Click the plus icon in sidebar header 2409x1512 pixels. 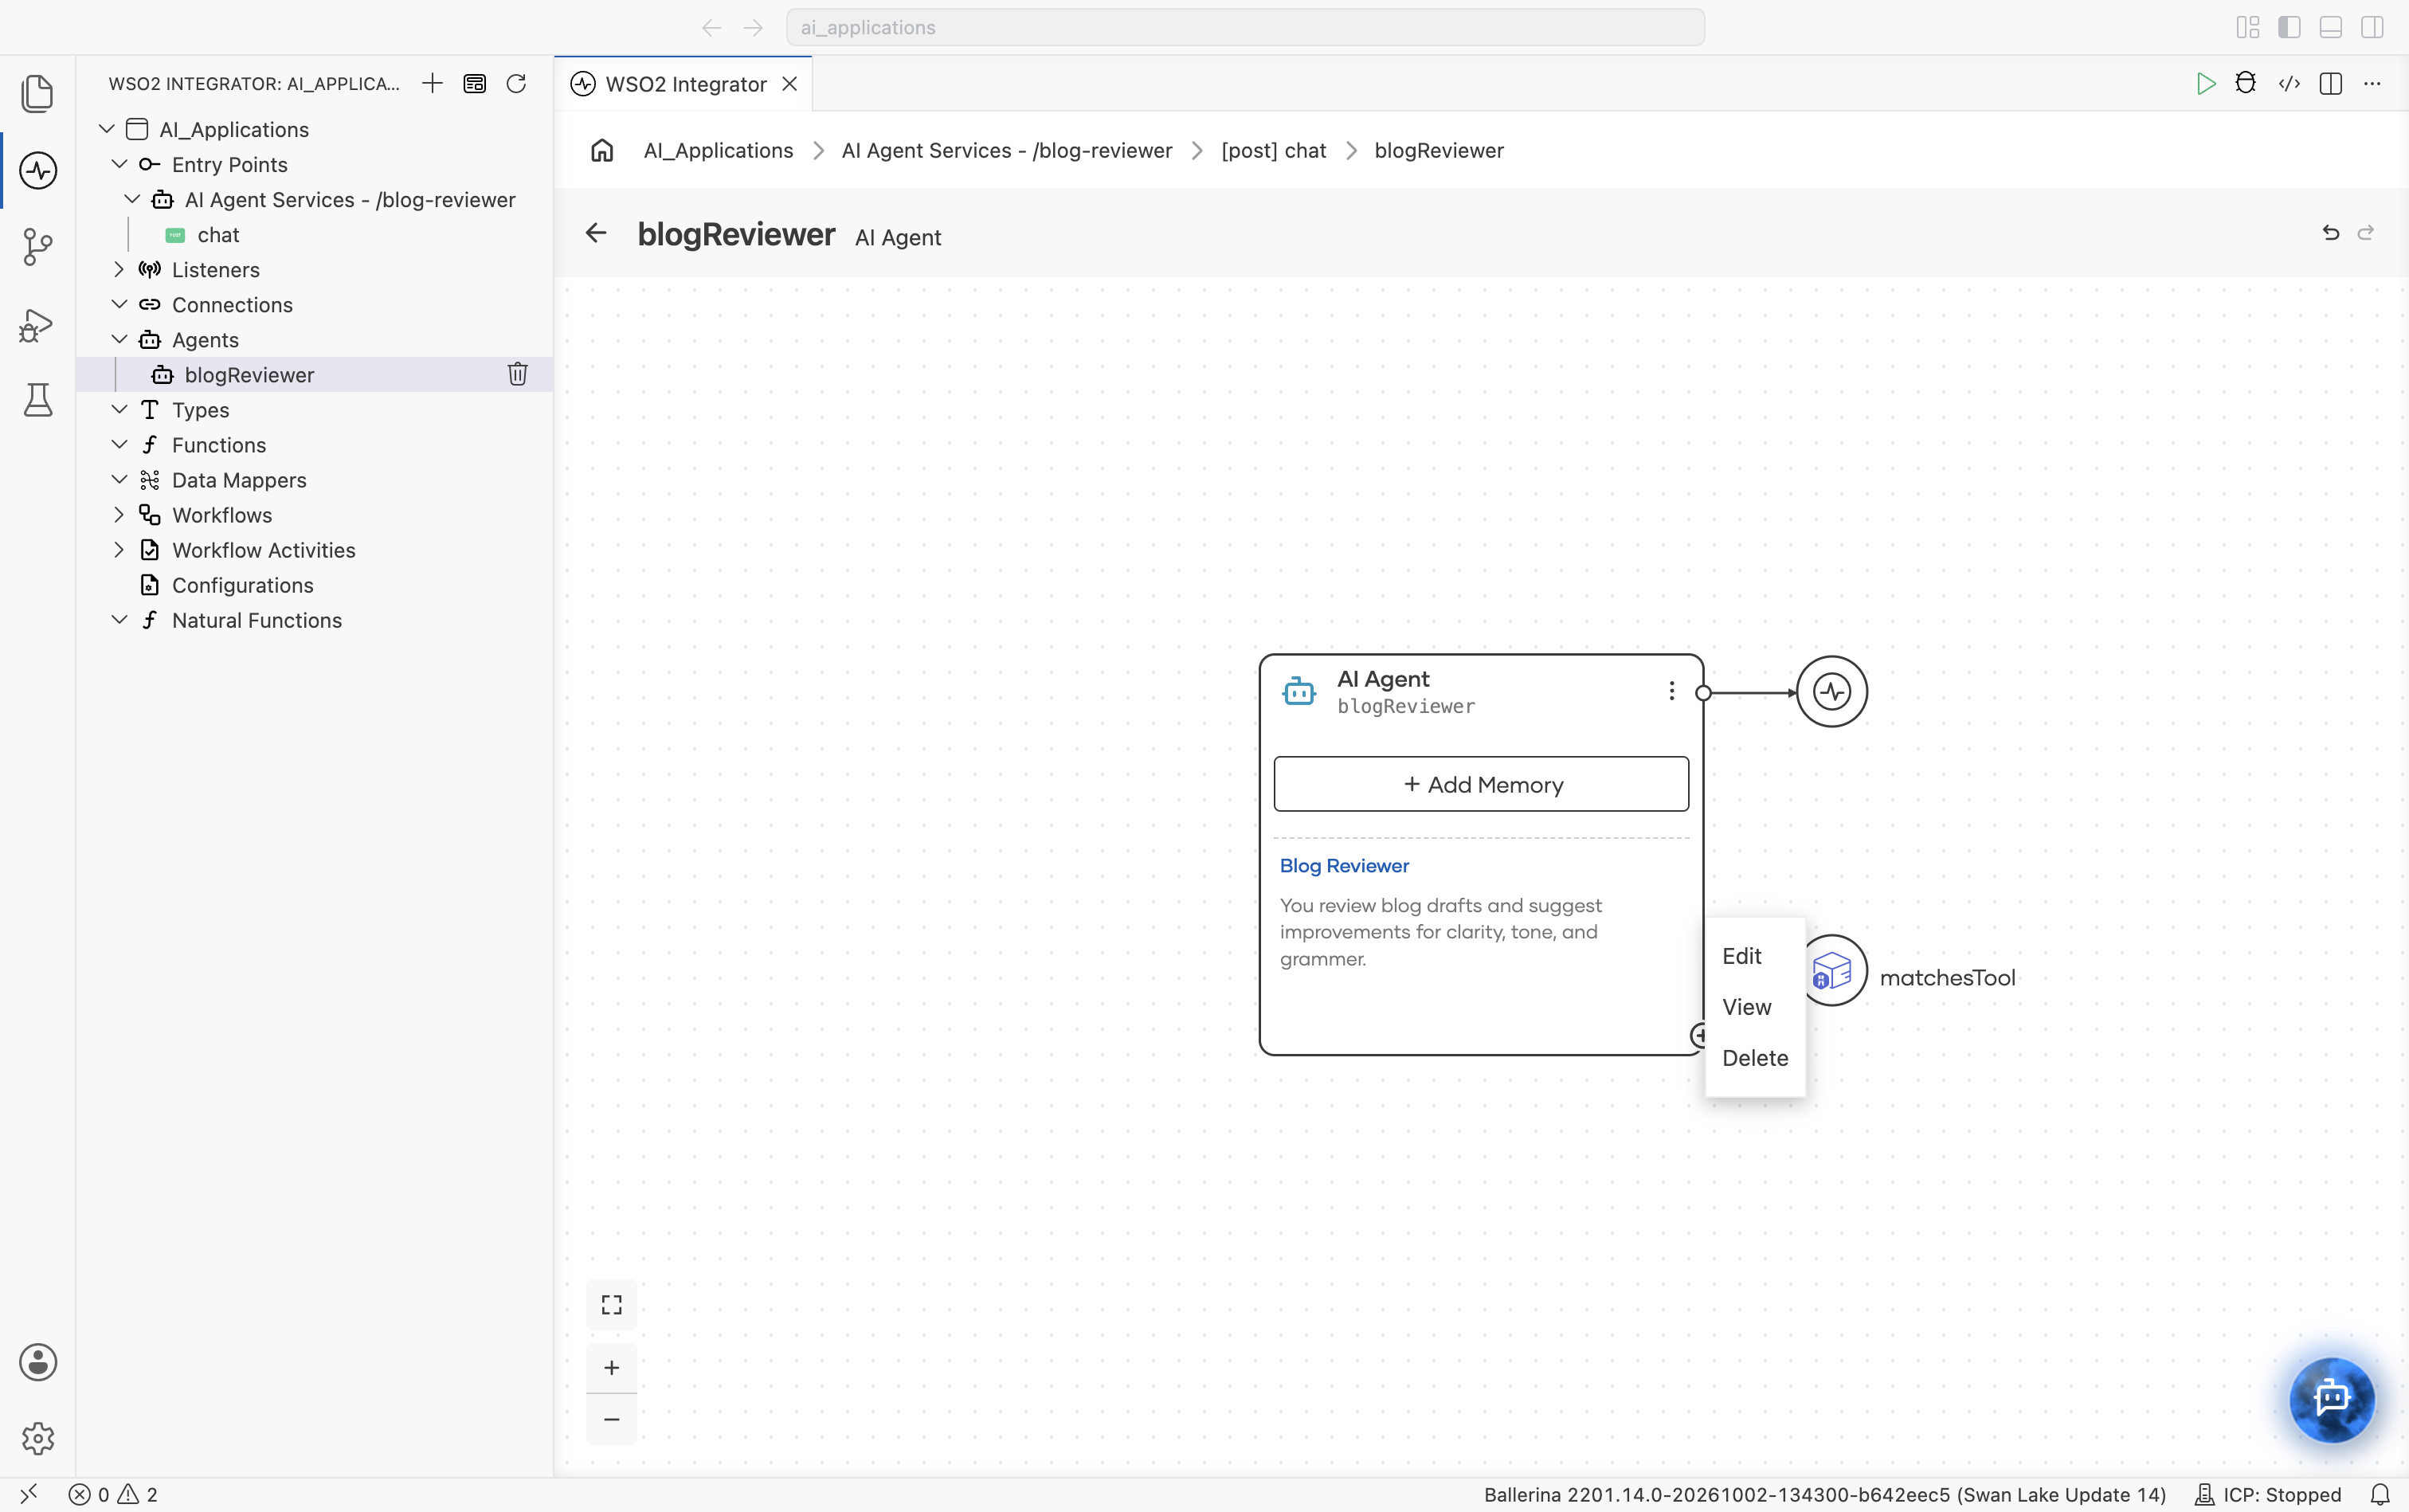(x=432, y=83)
